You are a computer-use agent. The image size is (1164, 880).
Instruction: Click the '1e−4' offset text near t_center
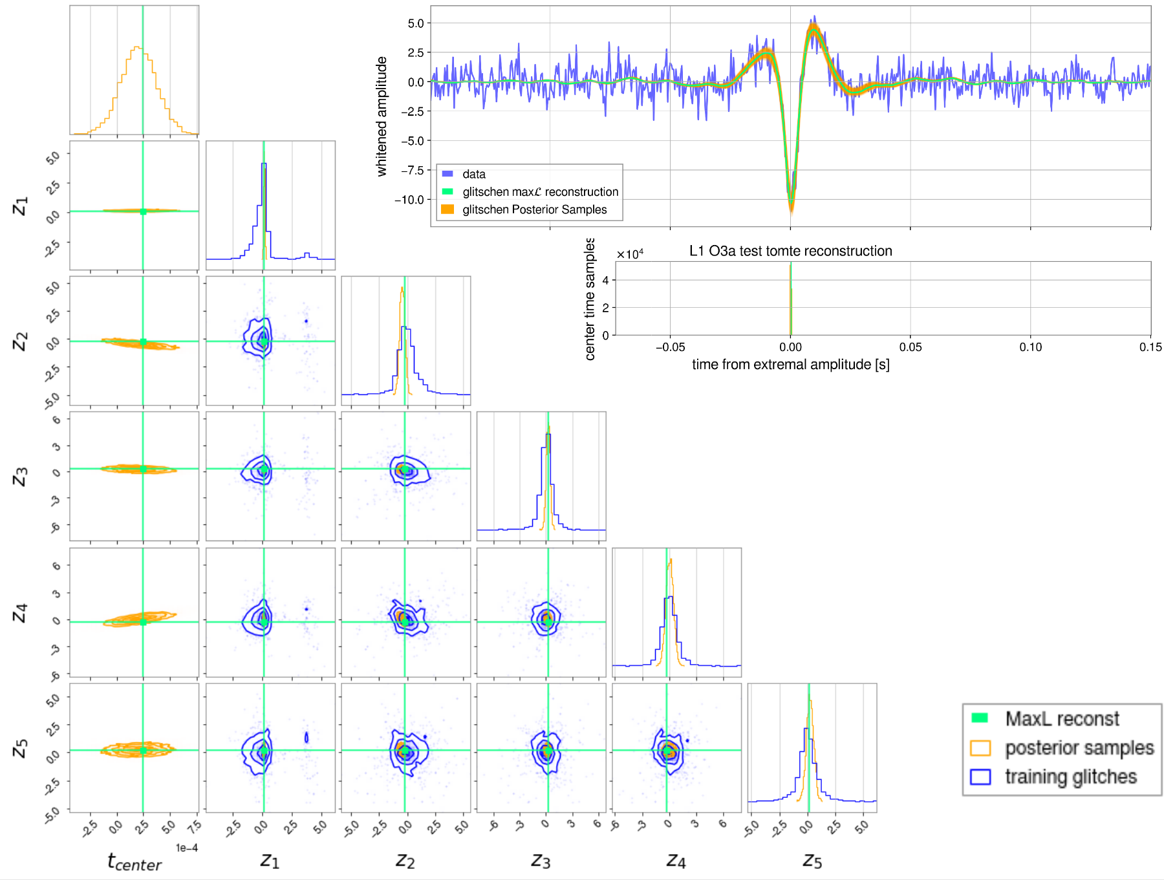pos(187,848)
